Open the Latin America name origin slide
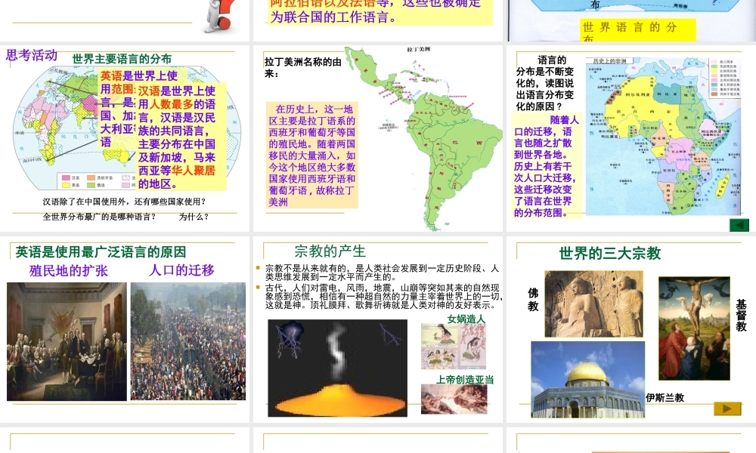The width and height of the screenshot is (756, 453). 378,138
